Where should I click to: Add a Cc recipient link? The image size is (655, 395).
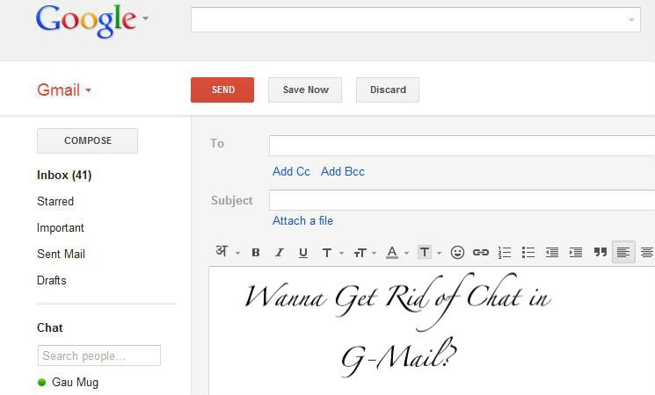pos(291,171)
